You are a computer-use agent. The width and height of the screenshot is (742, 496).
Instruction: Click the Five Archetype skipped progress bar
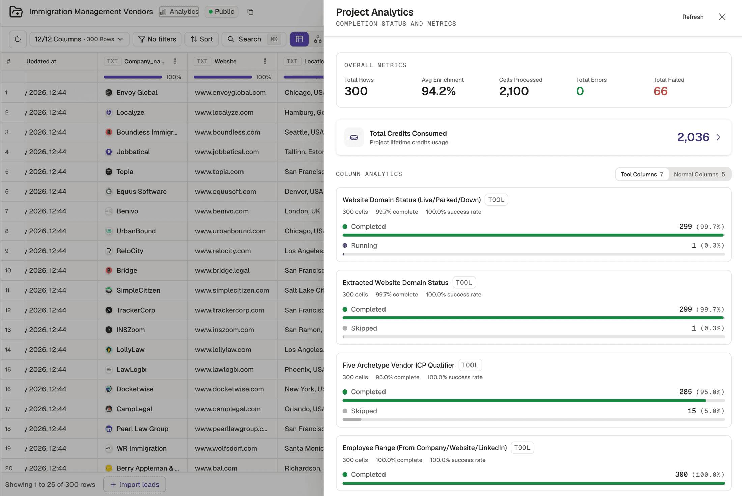(534, 419)
